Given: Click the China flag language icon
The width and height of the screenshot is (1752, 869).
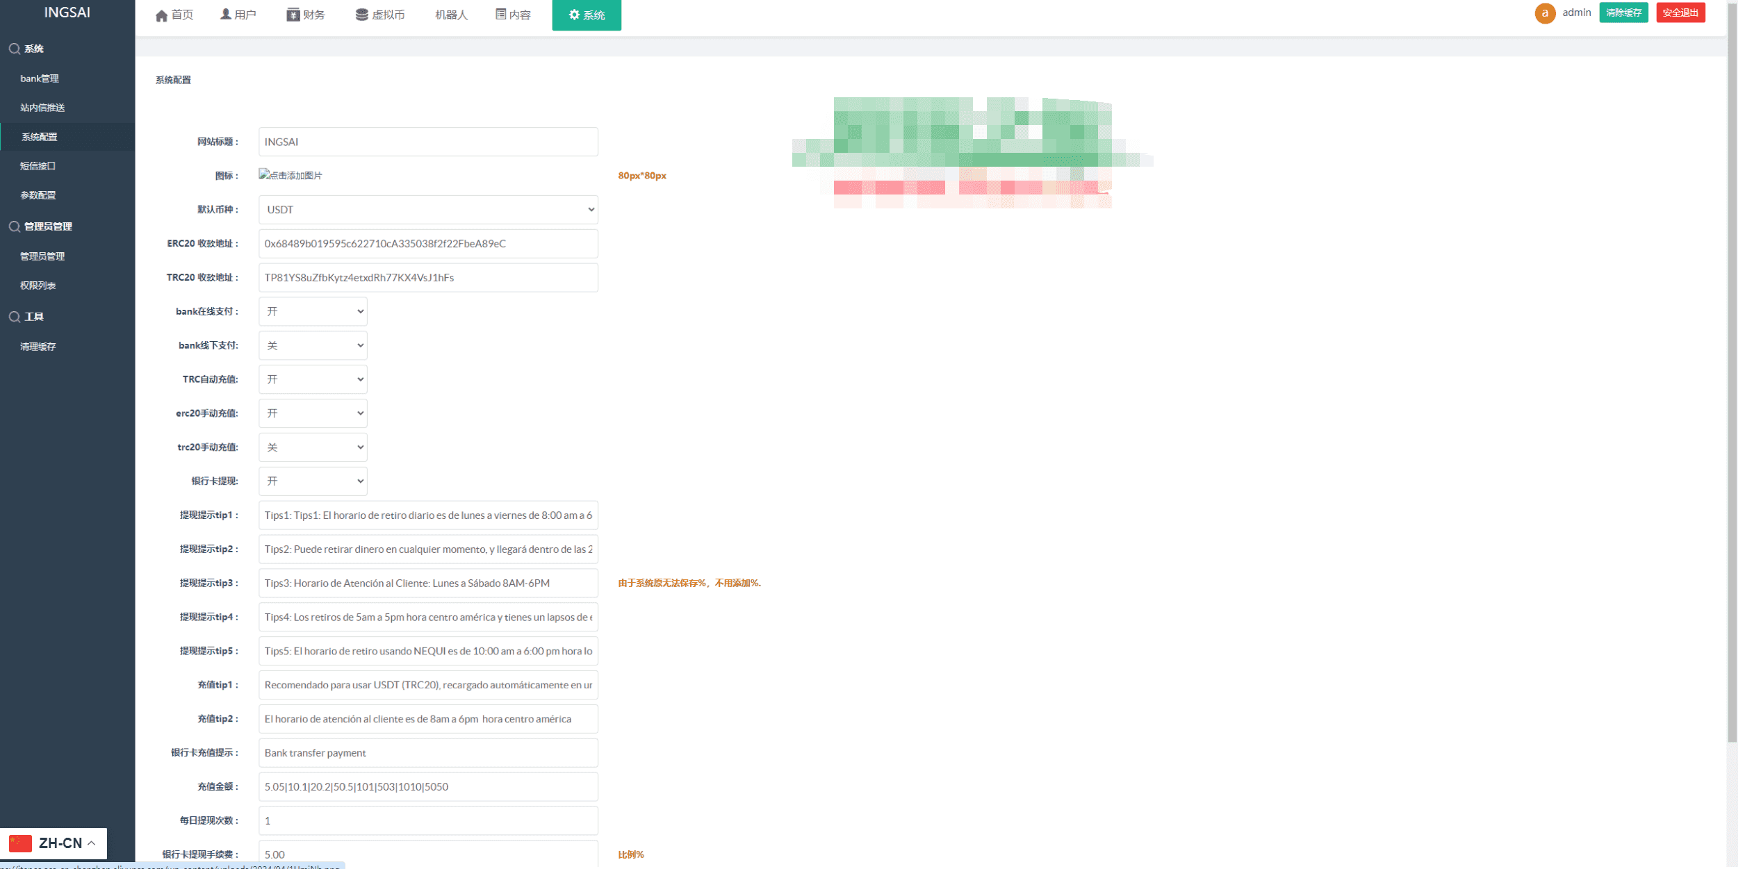Looking at the screenshot, I should 20,843.
